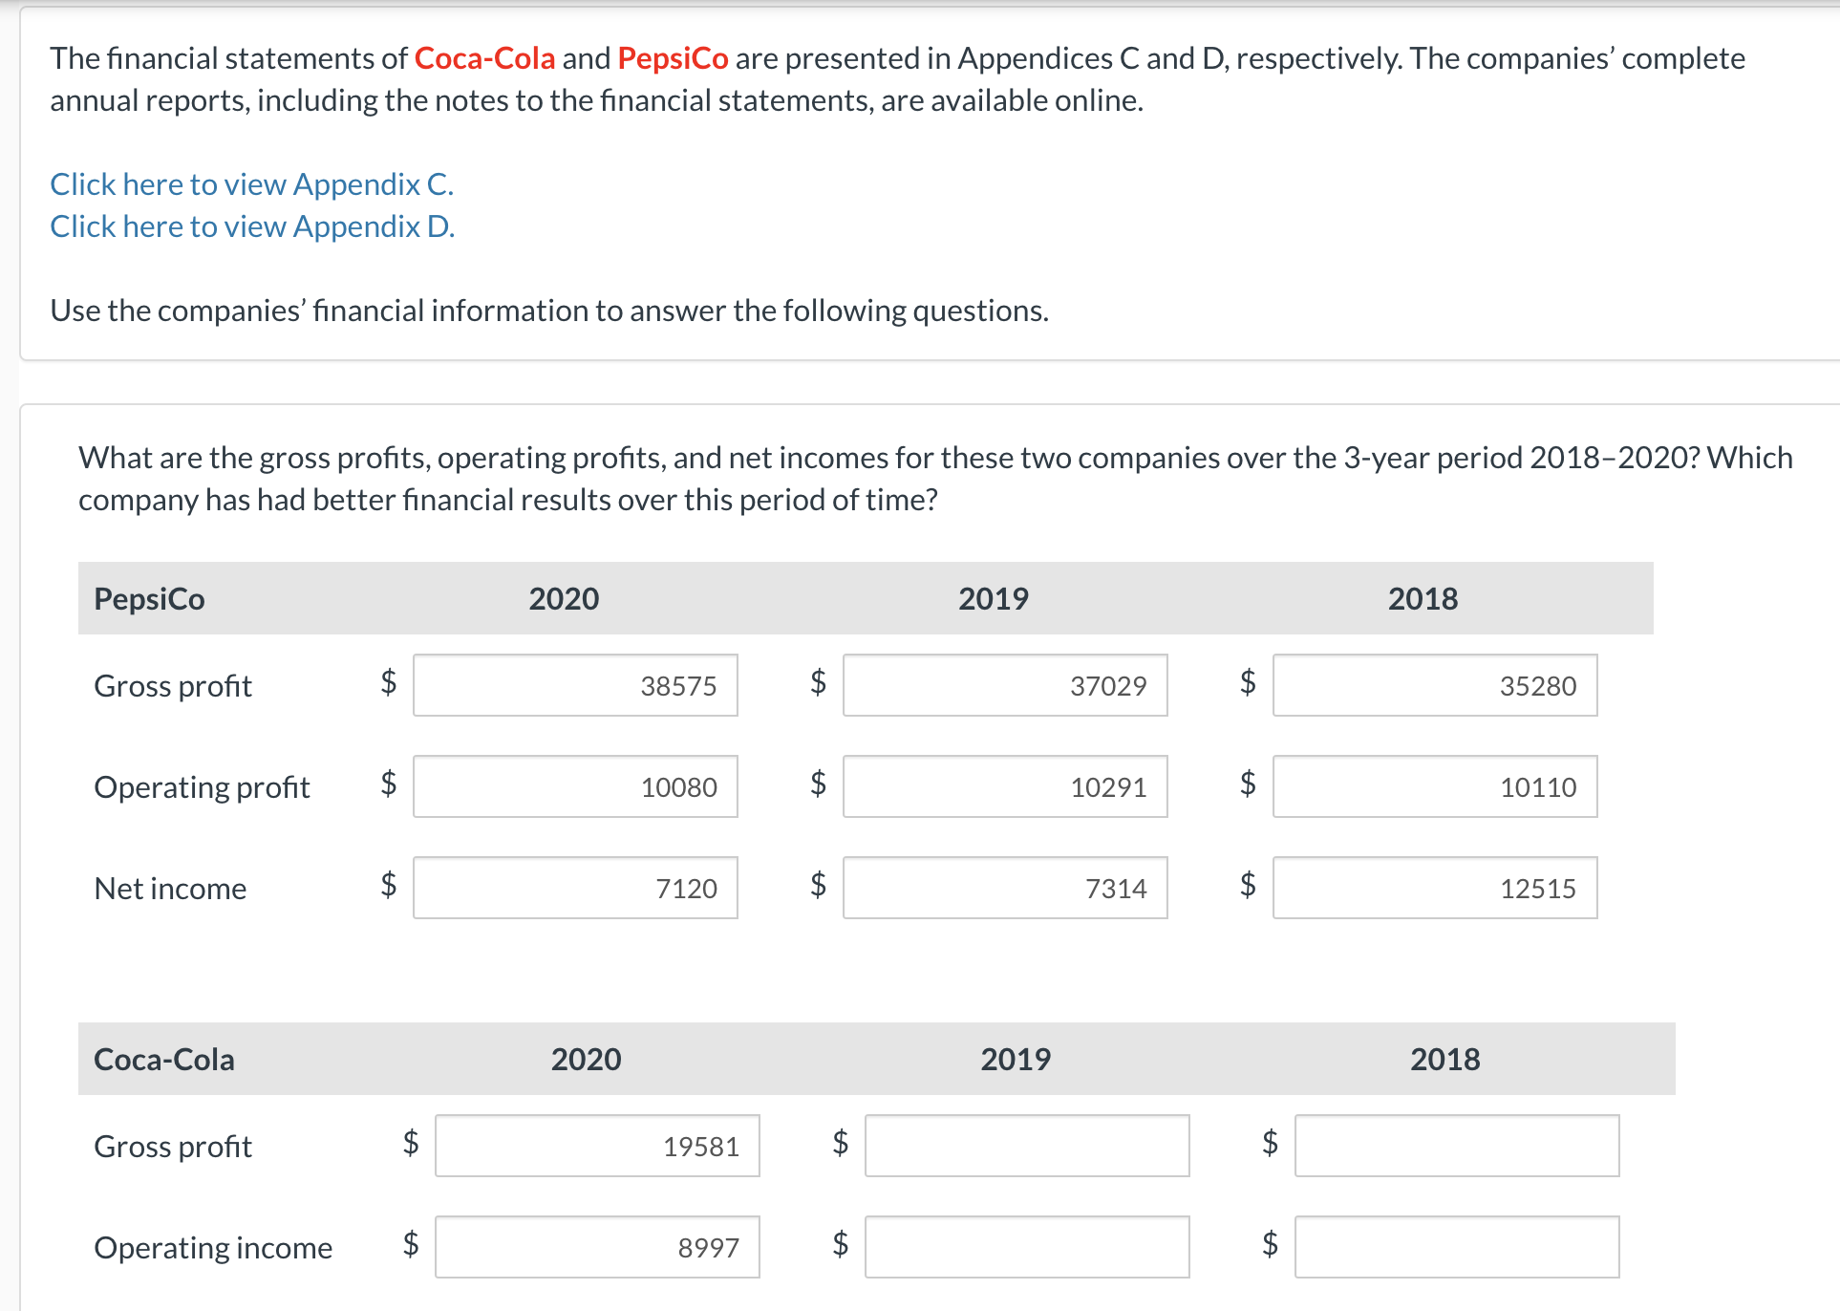Select PepsiCo Operating profit 2019 field showing 10291
1840x1311 pixels.
(1004, 786)
